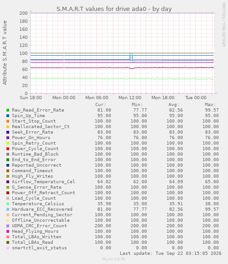Click the Avg: column header
Viewport: 228px width, 264px height.
point(174,105)
